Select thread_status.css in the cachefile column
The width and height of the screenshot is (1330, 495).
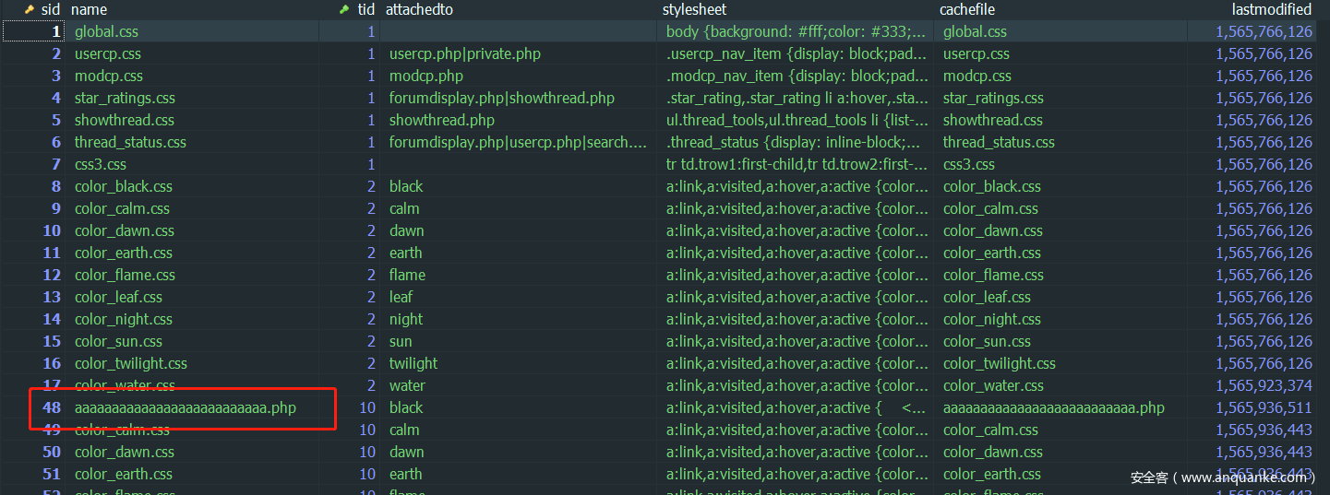click(999, 142)
